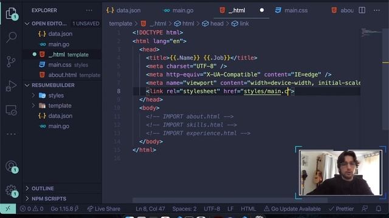The height and width of the screenshot is (218, 389).
Task: Show additional views ellipsis in activity bar
Action: tap(11, 134)
